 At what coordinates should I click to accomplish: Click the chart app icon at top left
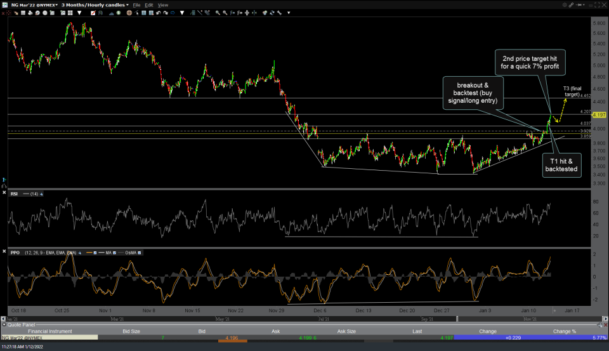tap(4, 4)
